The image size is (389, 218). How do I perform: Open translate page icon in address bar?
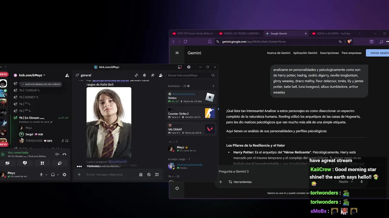pyautogui.click(x=340, y=42)
